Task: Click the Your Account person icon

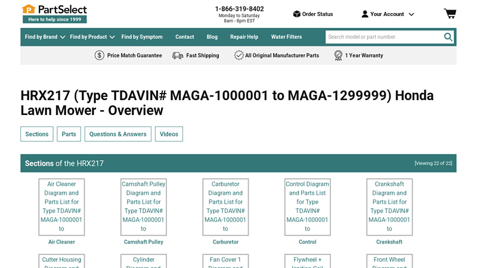Action: (x=365, y=14)
